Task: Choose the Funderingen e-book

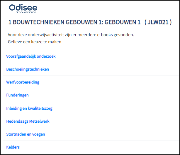Action: click(x=17, y=95)
